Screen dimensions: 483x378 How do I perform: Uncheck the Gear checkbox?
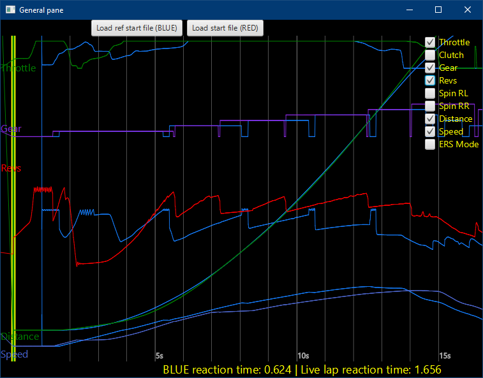pyautogui.click(x=431, y=68)
